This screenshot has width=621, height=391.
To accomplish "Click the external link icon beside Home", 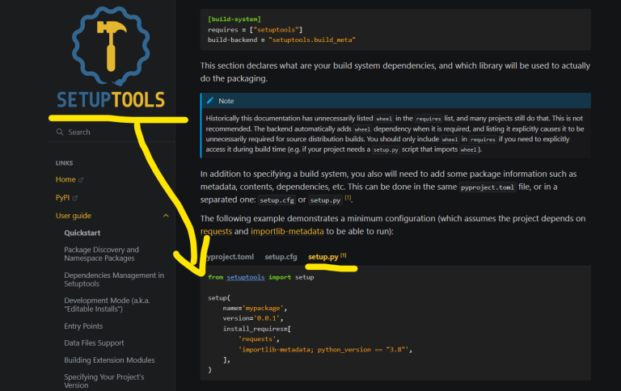I will (x=81, y=179).
